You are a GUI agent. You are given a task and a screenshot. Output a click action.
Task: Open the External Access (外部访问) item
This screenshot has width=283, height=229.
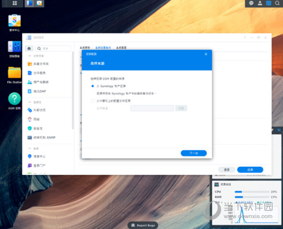pos(36,110)
